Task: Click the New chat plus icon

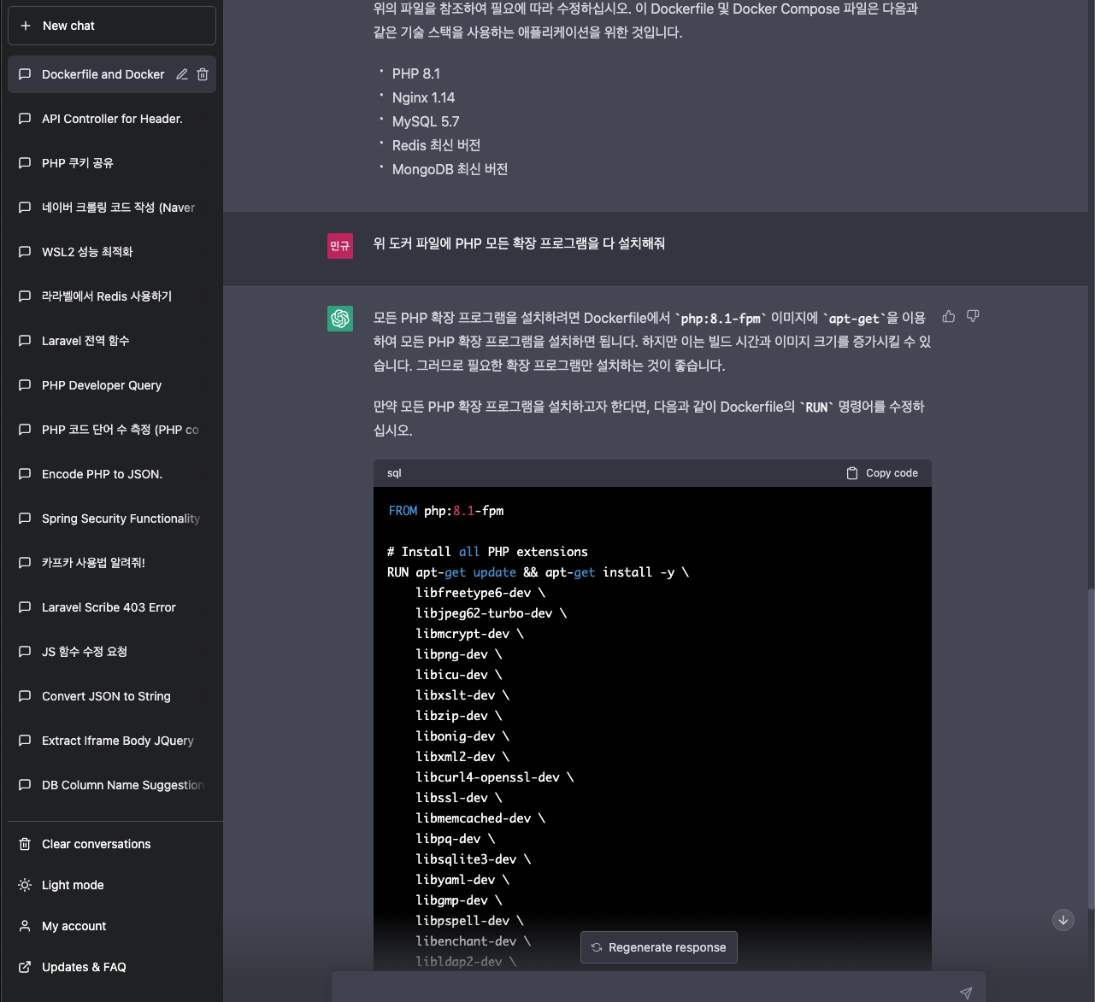Action: (x=26, y=26)
